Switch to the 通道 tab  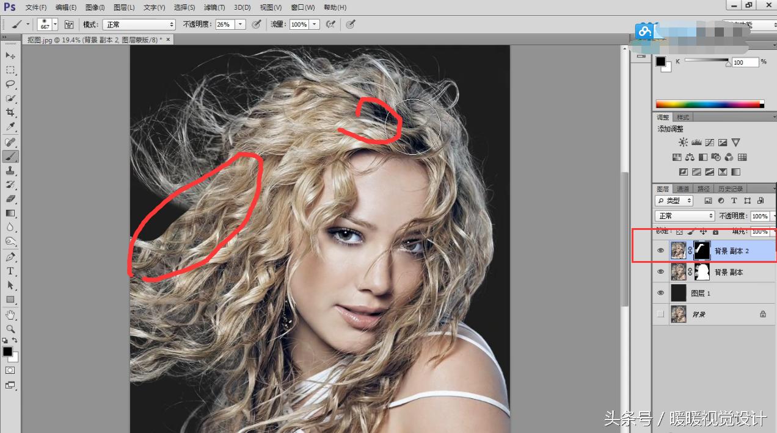click(683, 188)
